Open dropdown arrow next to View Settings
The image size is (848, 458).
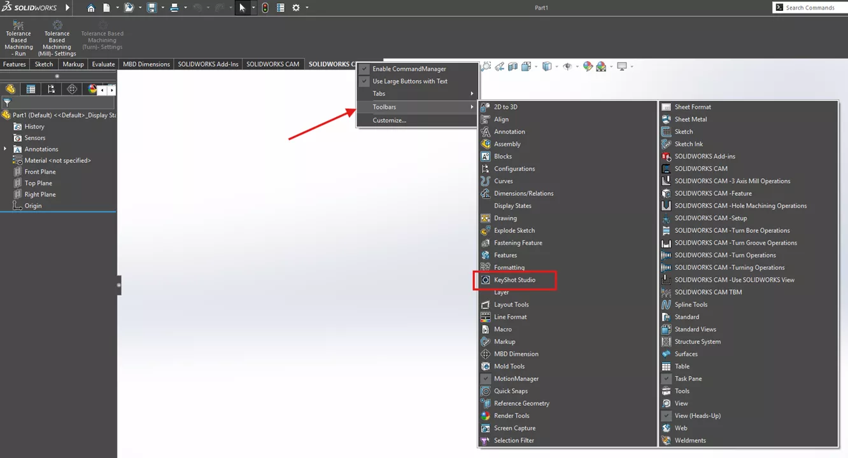tap(632, 66)
